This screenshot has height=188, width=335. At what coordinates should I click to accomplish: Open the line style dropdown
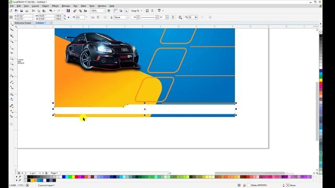[157, 17]
